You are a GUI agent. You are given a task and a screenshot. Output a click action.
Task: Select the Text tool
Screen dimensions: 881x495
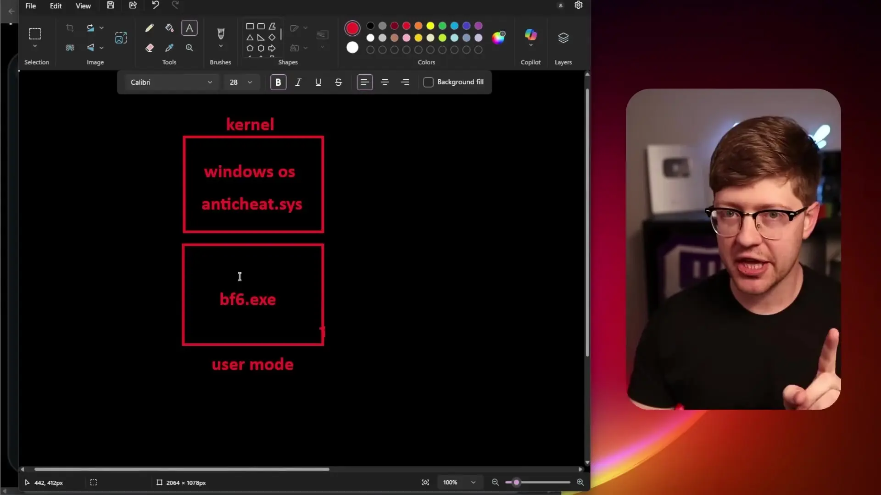click(x=190, y=28)
